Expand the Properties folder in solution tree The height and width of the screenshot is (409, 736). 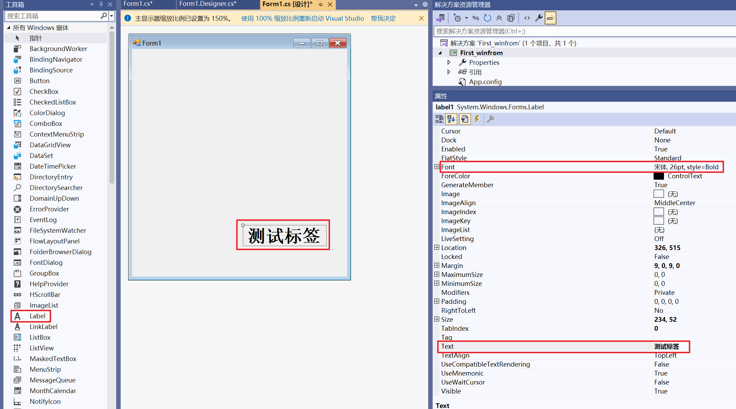point(448,62)
